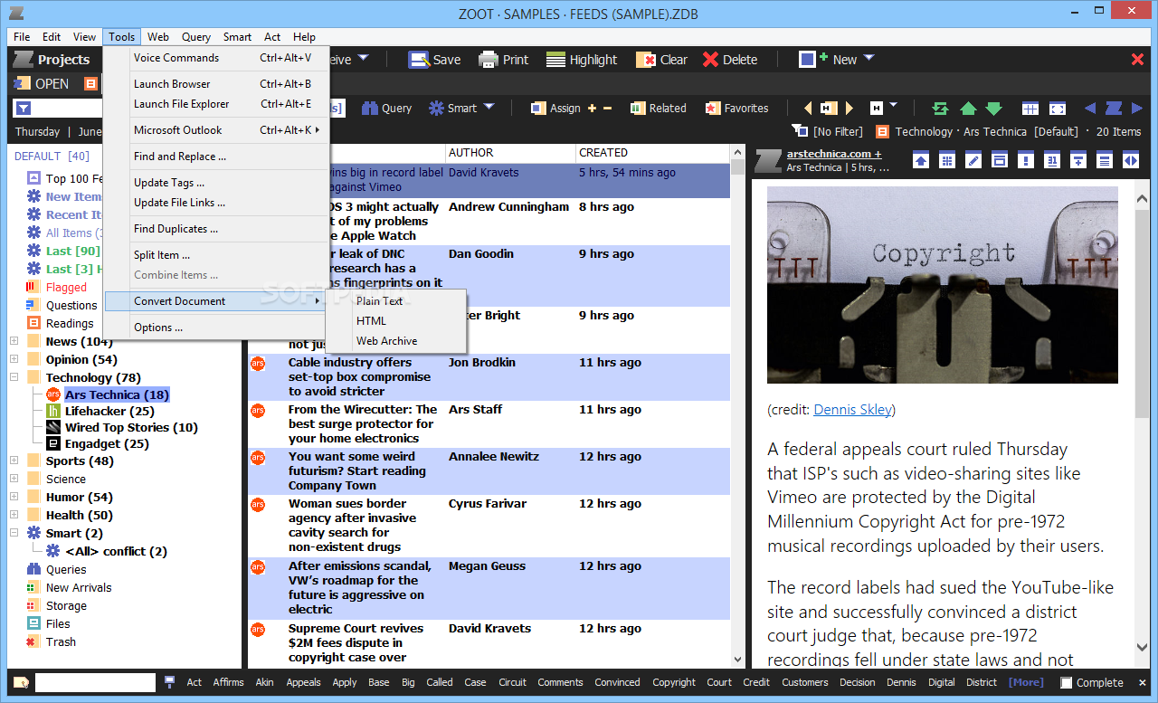The image size is (1158, 703).
Task: Click the Highlight toolbar button
Action: 582,60
